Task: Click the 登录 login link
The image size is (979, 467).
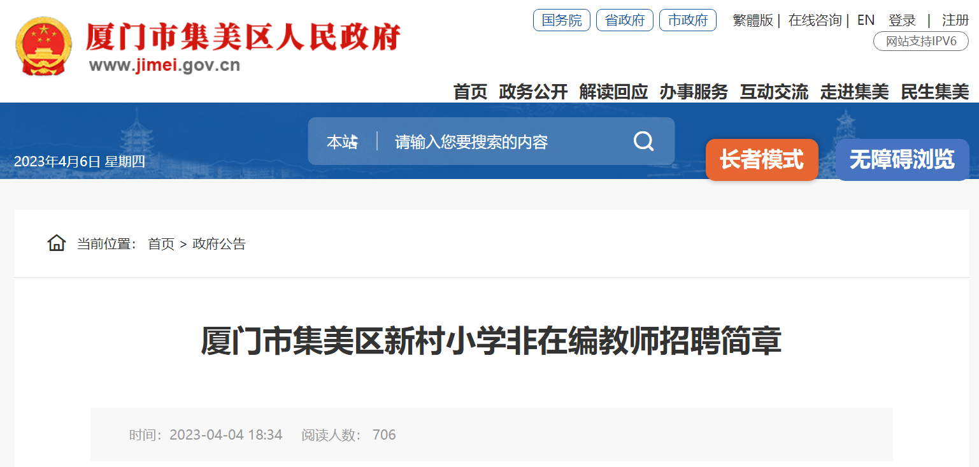Action: 902,20
